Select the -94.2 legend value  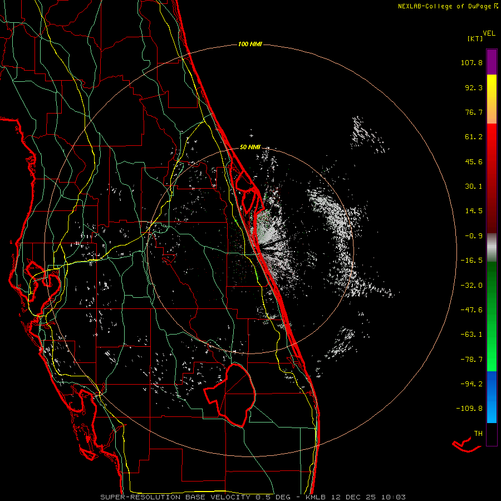tap(471, 384)
